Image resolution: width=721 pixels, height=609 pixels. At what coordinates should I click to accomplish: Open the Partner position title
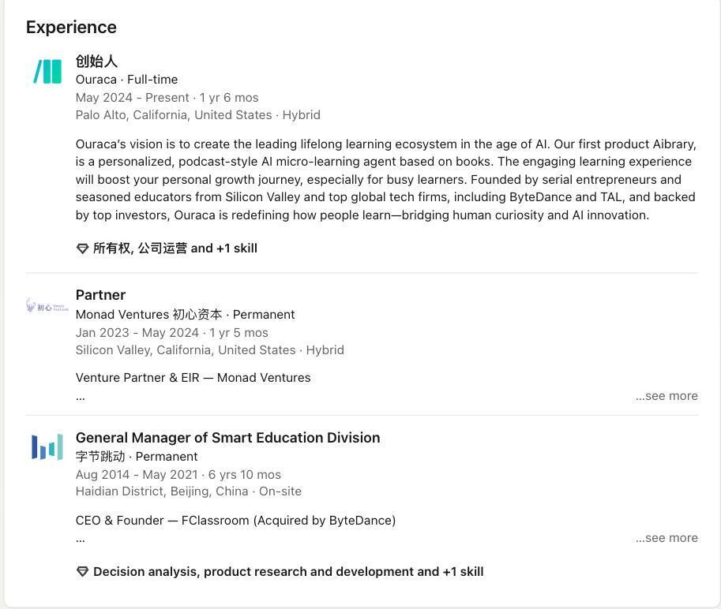100,295
